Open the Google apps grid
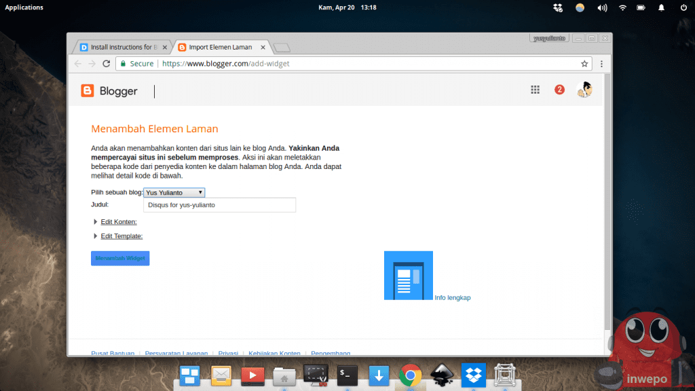 (535, 90)
